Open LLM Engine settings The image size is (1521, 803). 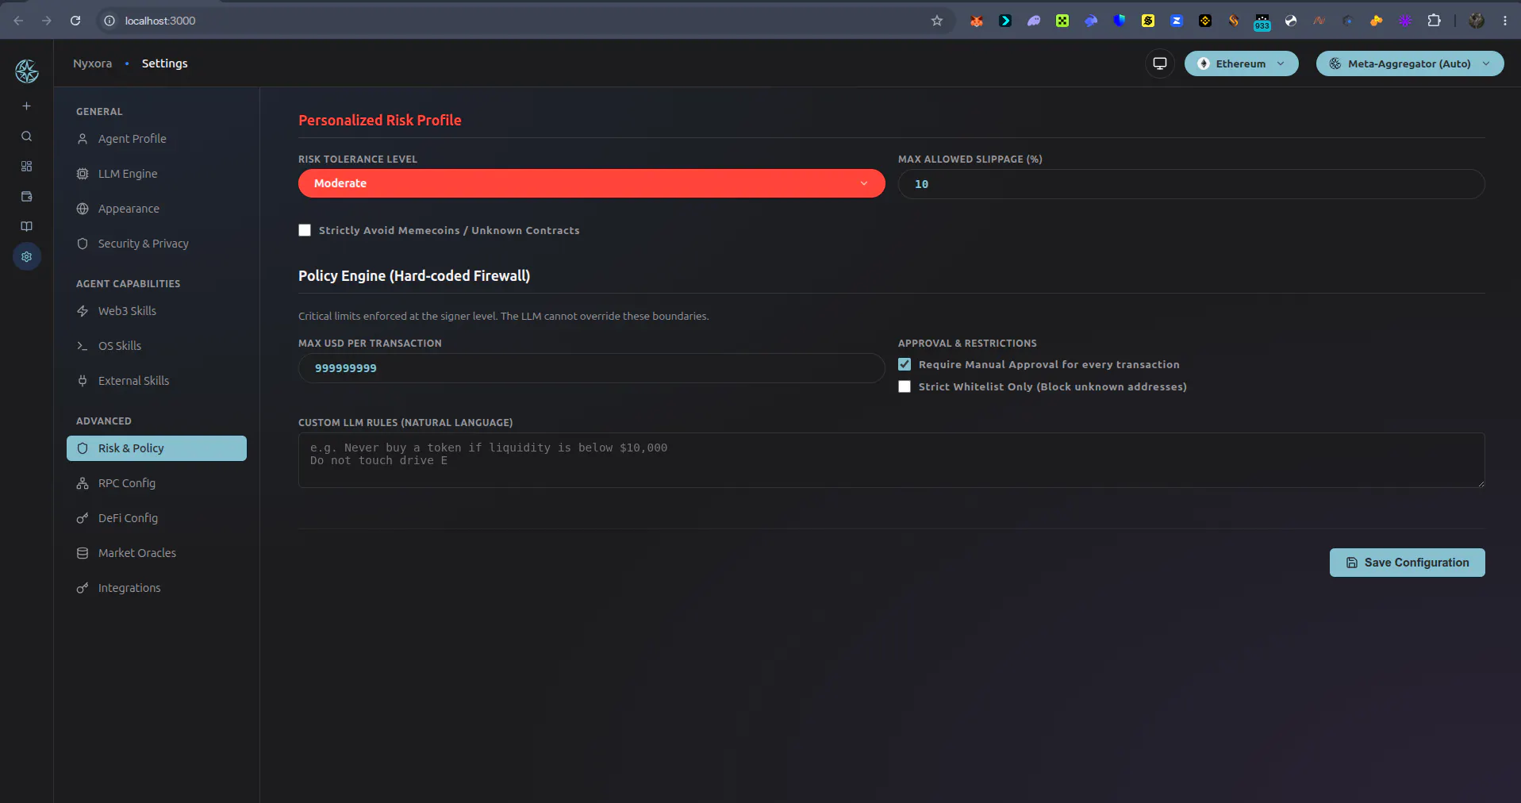coord(156,174)
